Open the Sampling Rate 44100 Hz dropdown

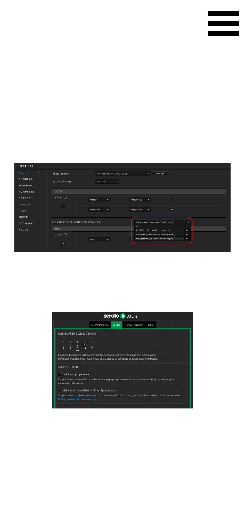pyautogui.click(x=107, y=182)
